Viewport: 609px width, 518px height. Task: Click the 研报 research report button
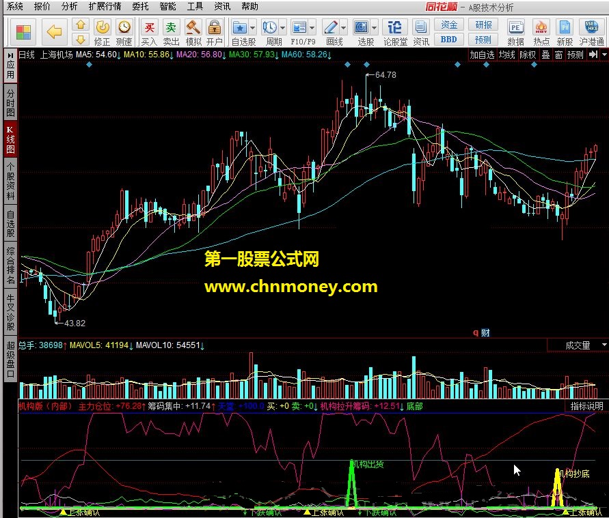pyautogui.click(x=483, y=25)
